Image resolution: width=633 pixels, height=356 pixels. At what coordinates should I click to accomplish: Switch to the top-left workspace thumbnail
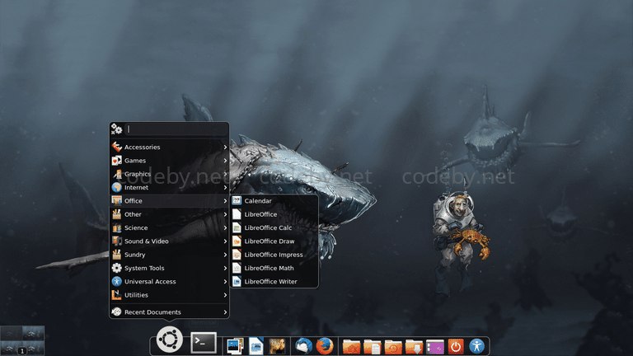[11, 333]
